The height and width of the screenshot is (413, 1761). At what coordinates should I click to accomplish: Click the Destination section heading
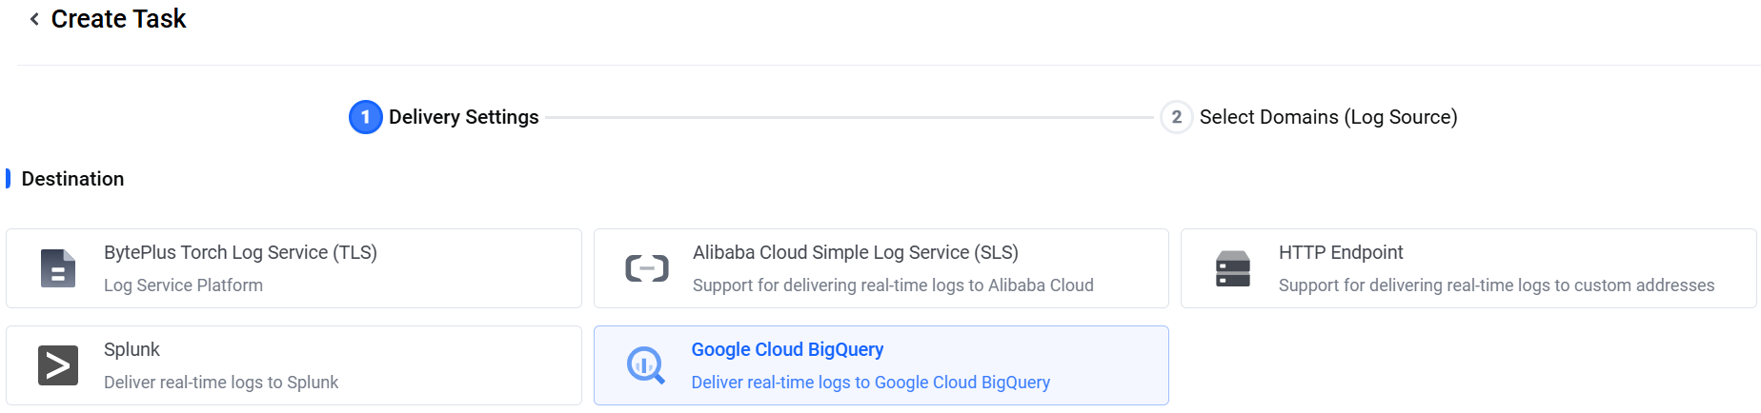click(x=72, y=179)
